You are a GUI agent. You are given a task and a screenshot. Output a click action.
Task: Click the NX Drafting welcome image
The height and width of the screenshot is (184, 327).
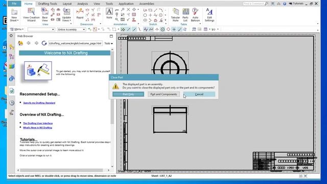(x=38, y=71)
